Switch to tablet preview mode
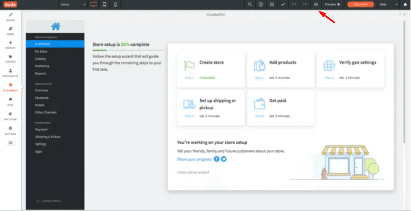 pos(104,4)
